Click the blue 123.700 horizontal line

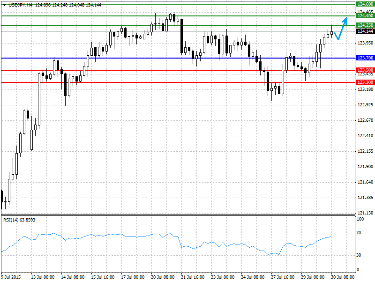point(178,58)
